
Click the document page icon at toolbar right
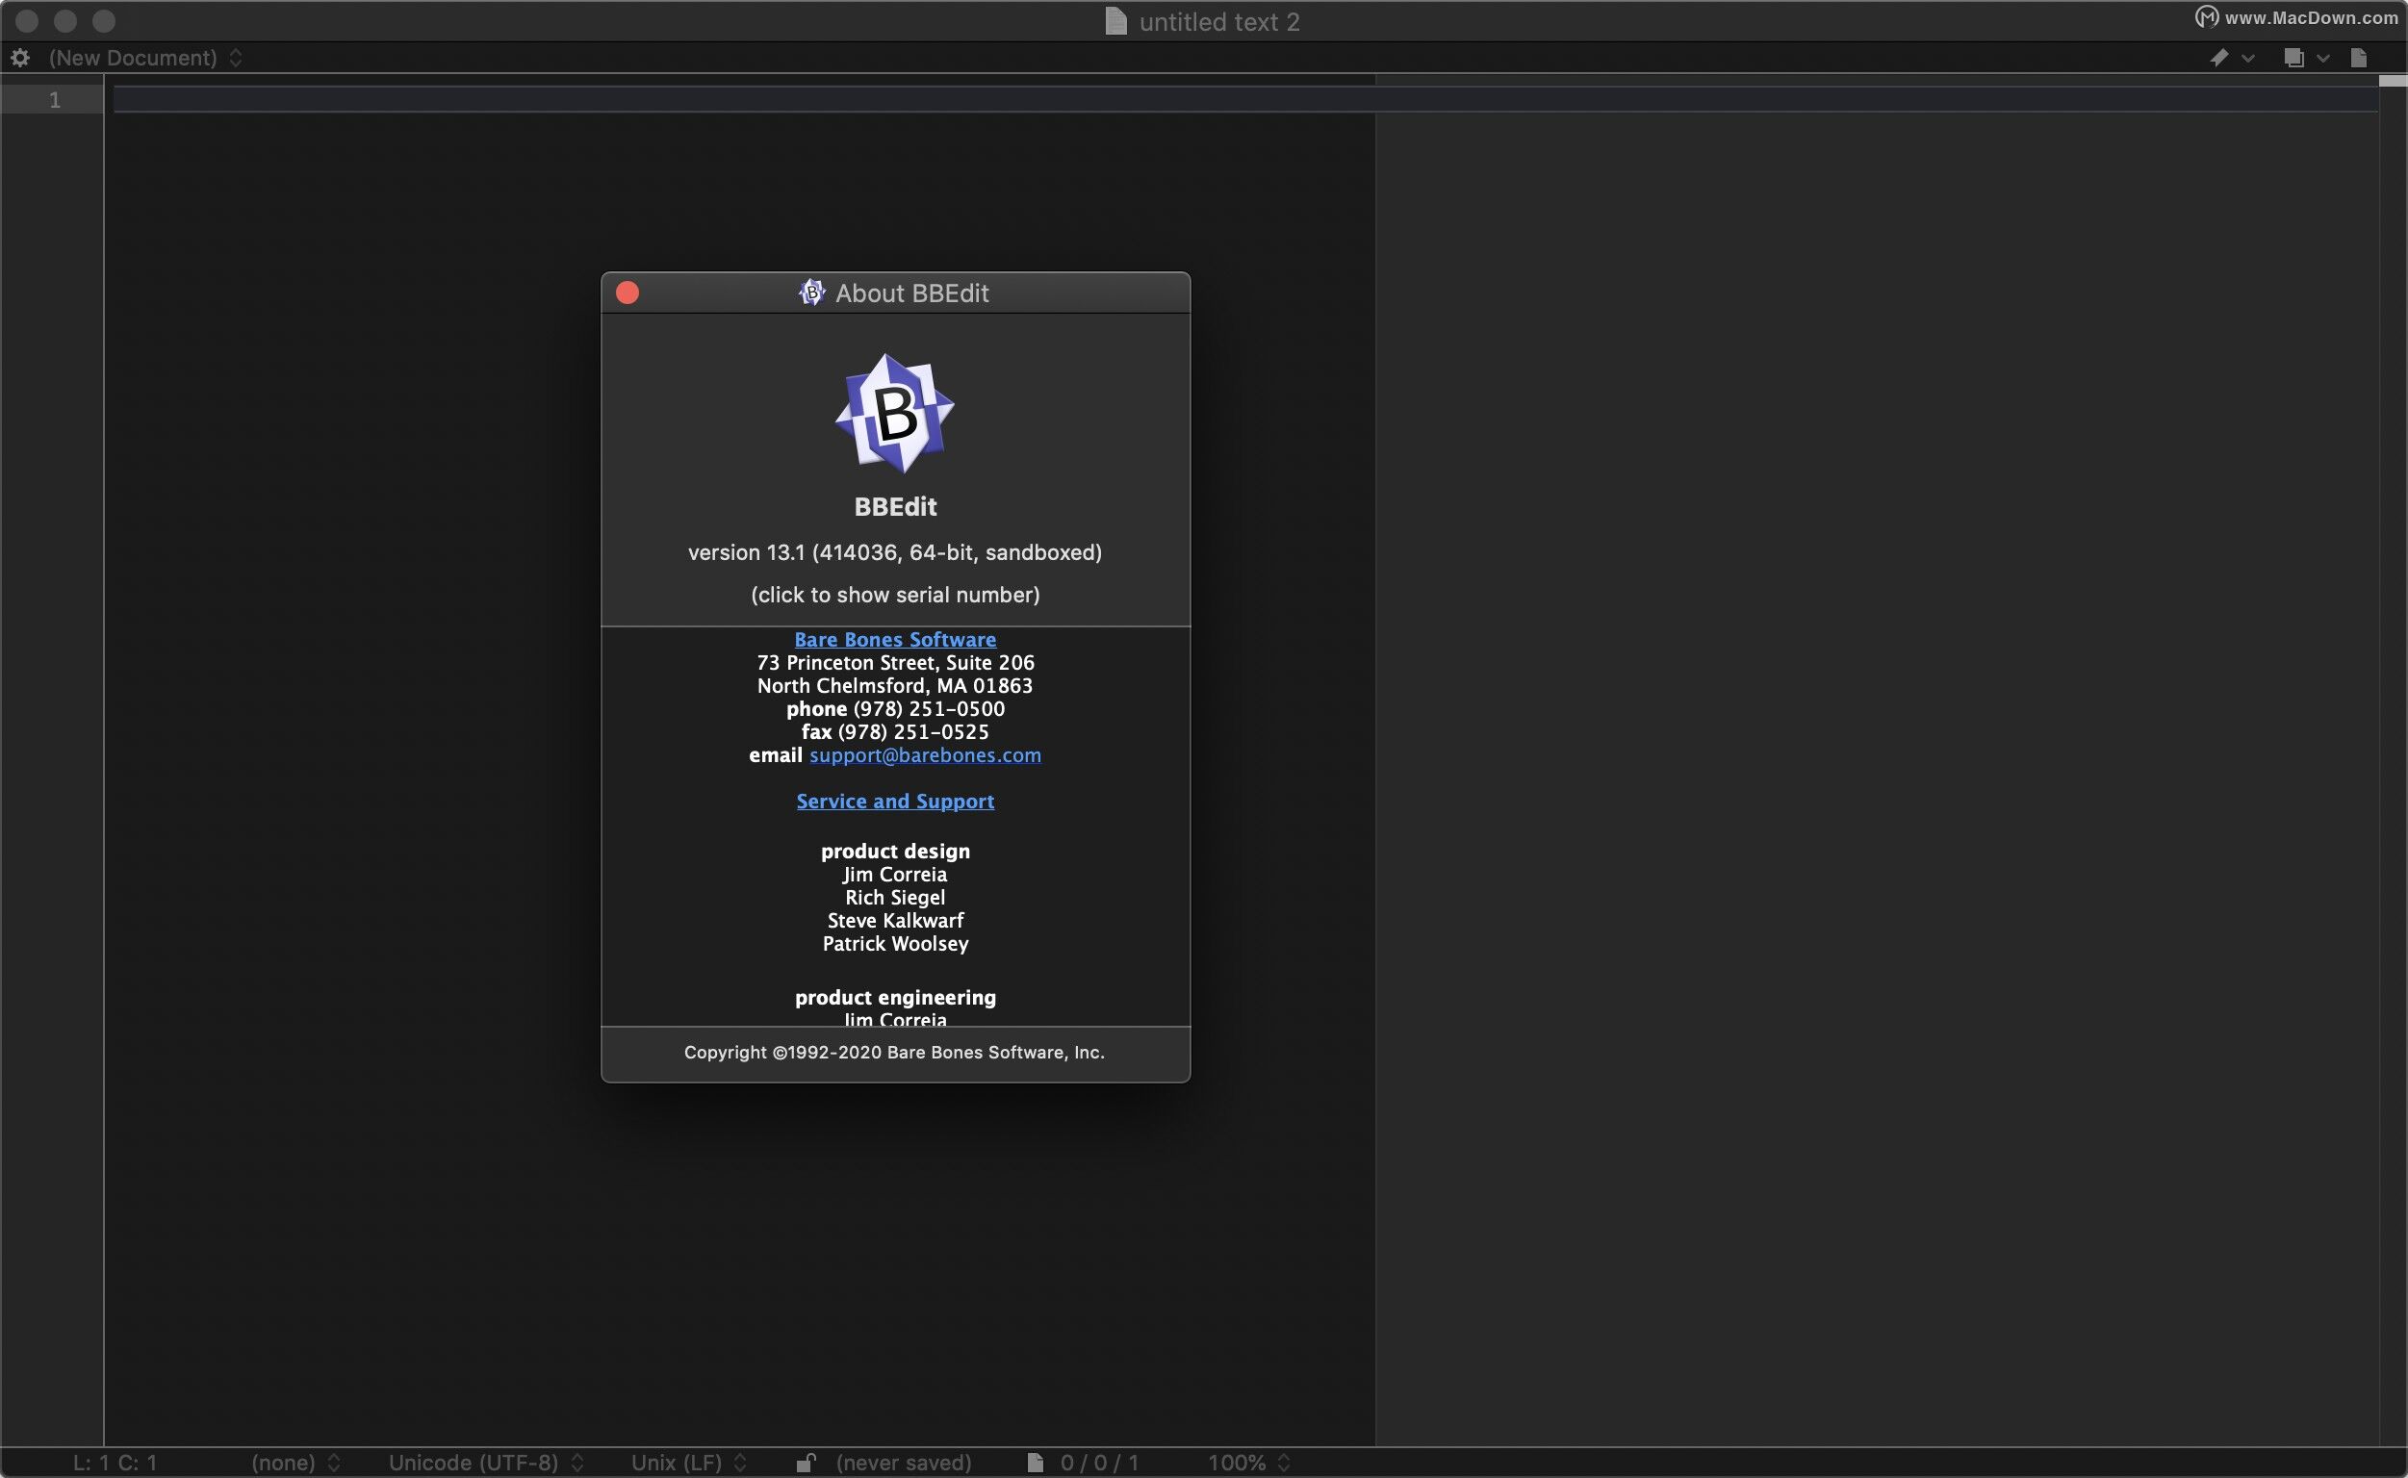[x=2359, y=58]
